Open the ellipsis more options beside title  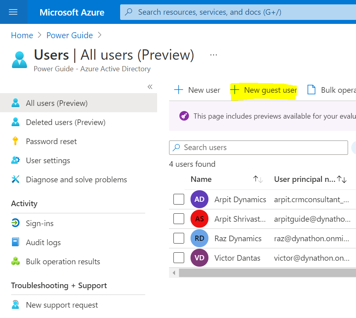(x=214, y=55)
